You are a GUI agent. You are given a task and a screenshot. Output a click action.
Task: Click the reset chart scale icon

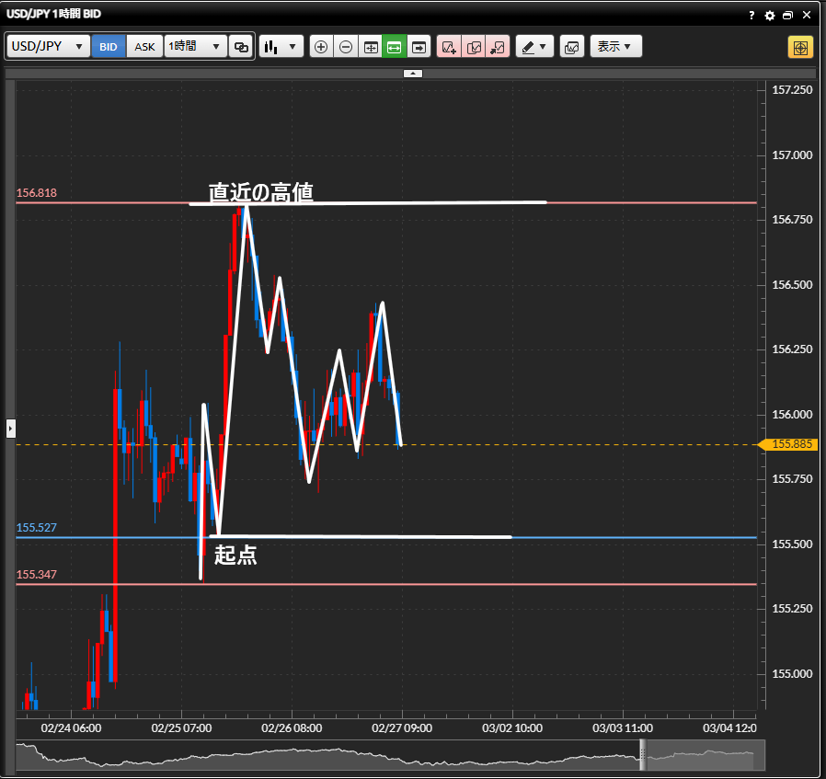pos(371,47)
